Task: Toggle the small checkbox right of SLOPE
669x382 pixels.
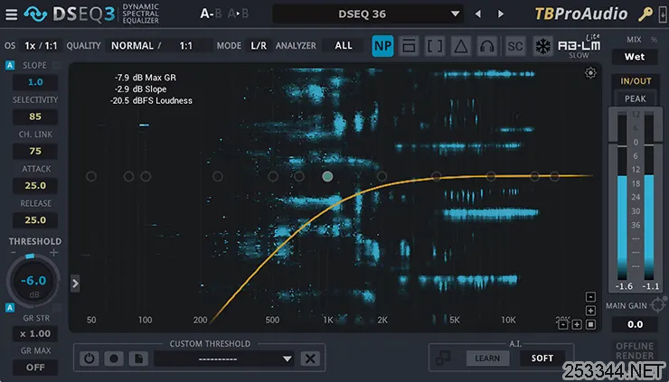Action: [x=57, y=65]
